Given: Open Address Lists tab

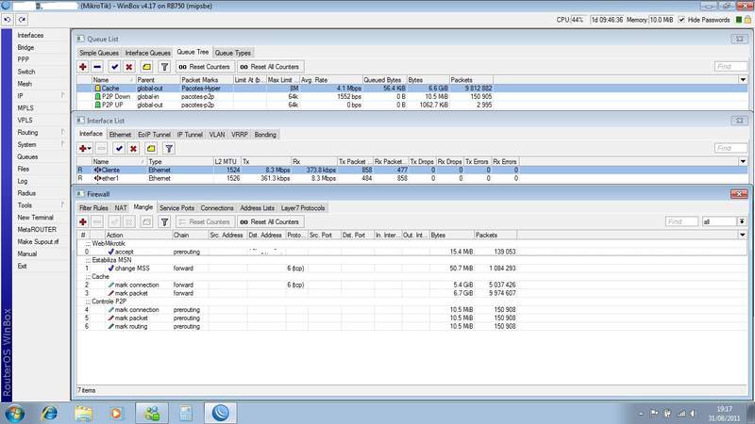Looking at the screenshot, I should (257, 208).
